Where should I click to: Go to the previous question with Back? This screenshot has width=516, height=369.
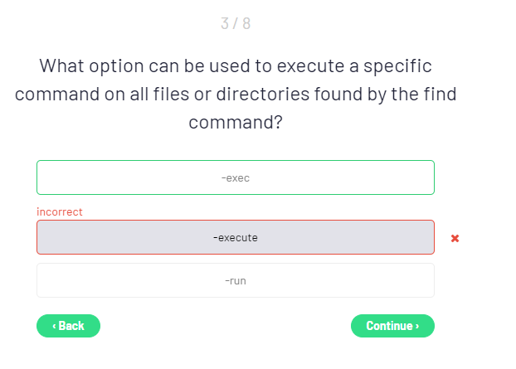(x=68, y=326)
